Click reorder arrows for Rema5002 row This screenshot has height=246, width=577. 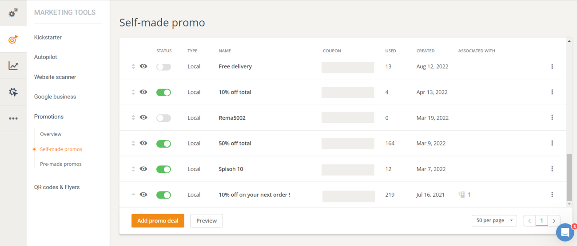click(x=133, y=118)
